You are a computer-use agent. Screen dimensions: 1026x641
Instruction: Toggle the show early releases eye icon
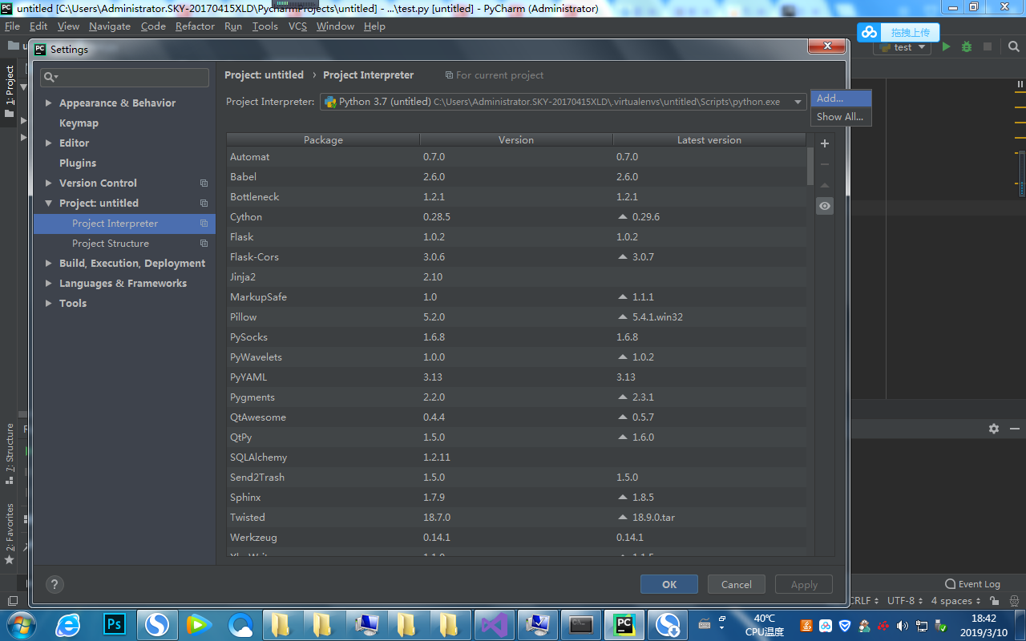824,207
